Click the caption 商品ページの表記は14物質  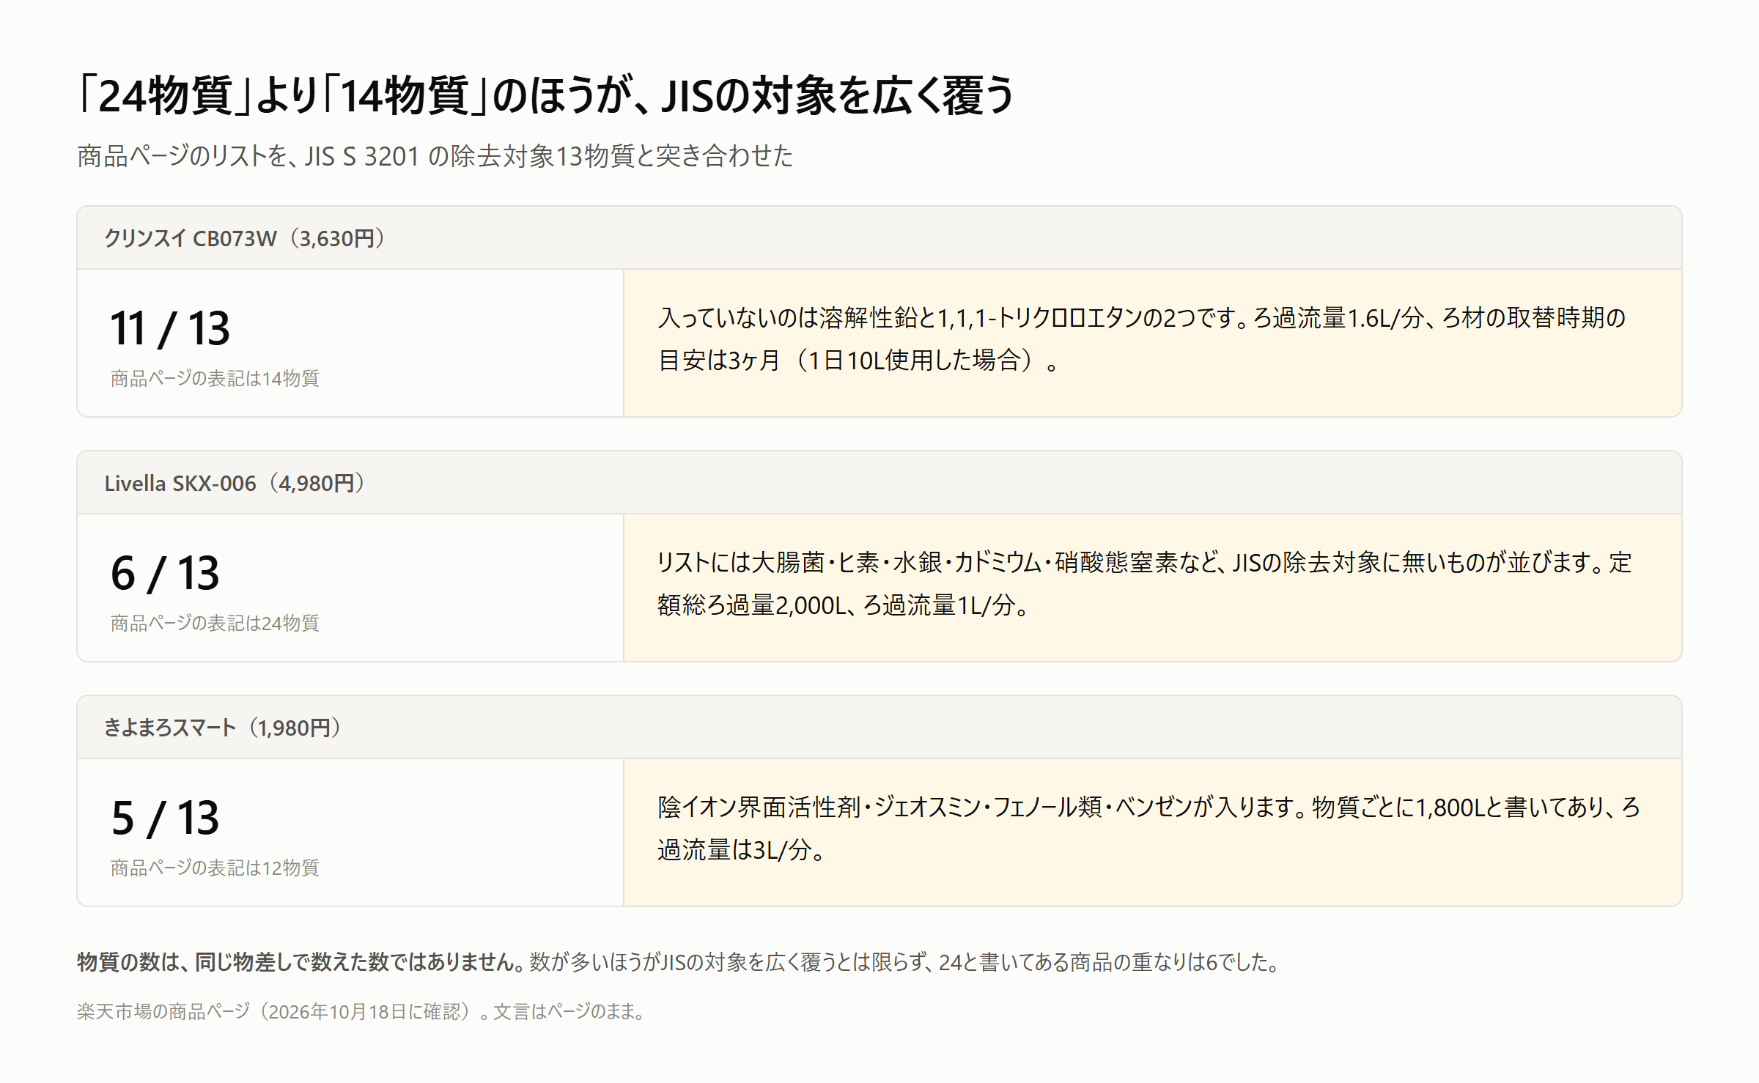(215, 378)
